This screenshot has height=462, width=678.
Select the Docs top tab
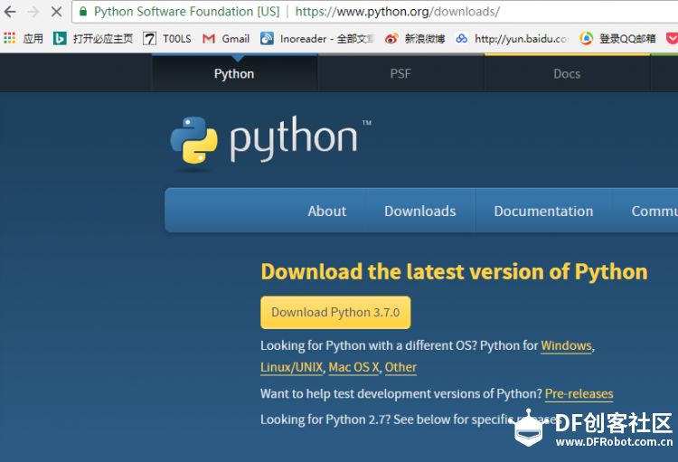click(x=567, y=73)
